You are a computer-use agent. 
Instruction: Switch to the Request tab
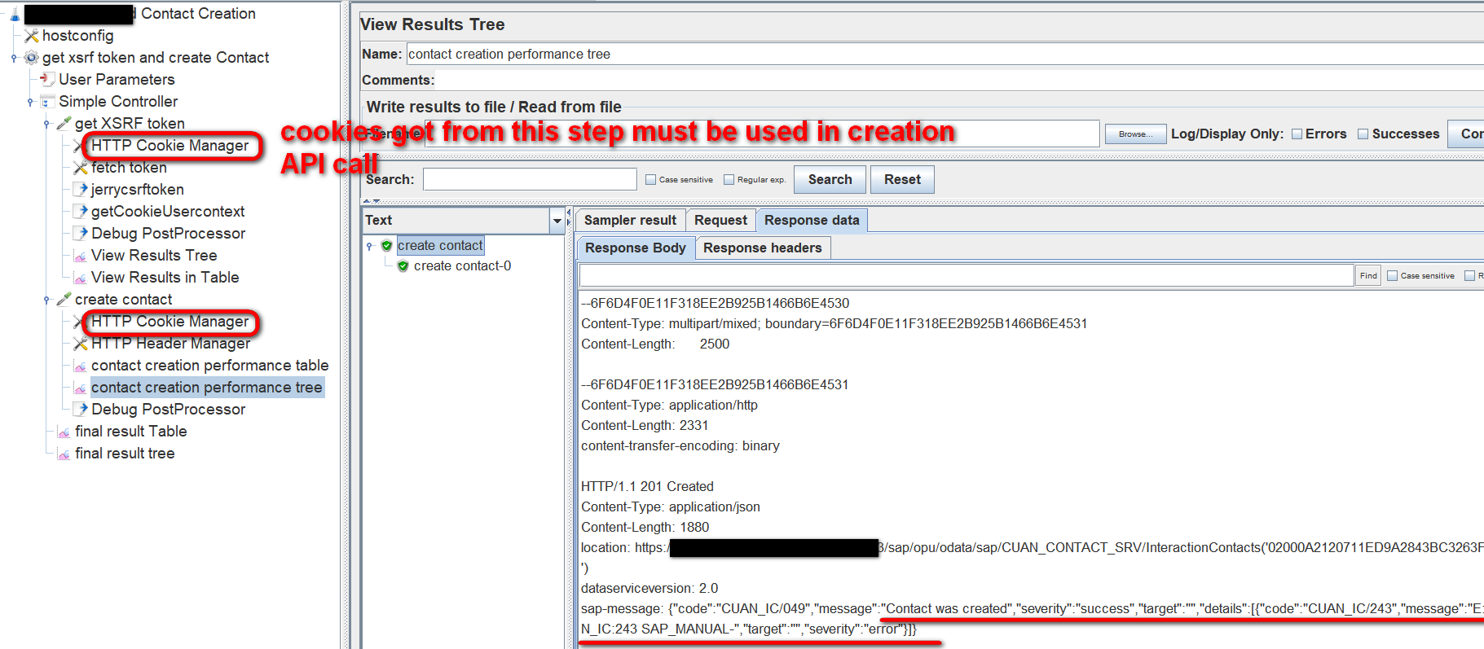(x=720, y=221)
